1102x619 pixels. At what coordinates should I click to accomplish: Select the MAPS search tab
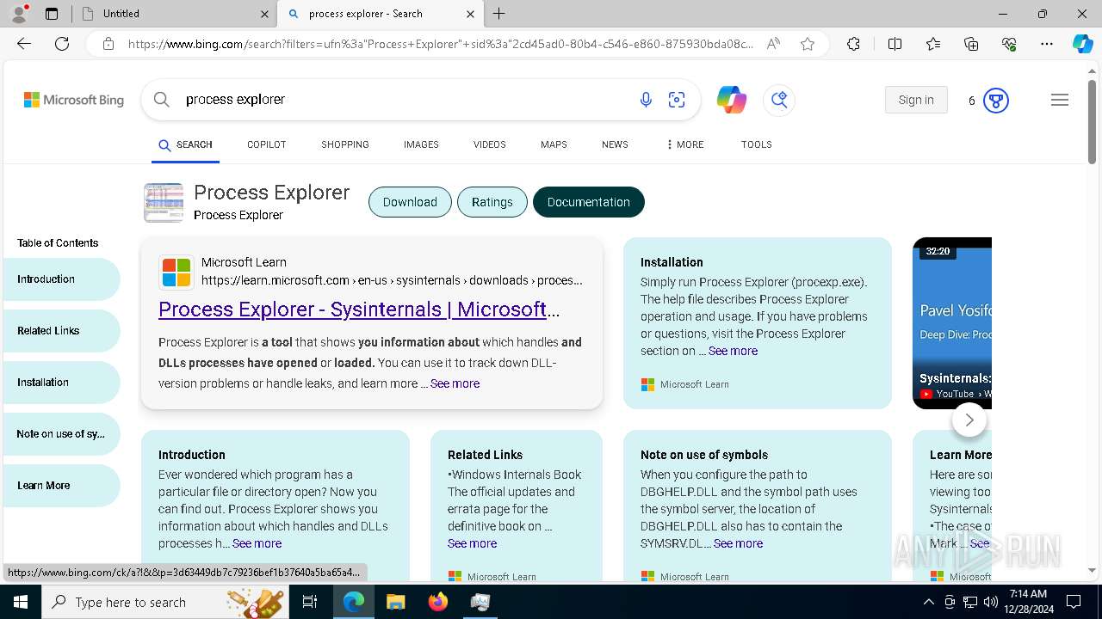(554, 144)
